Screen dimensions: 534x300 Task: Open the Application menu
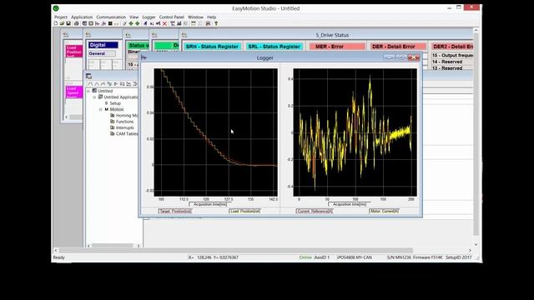pyautogui.click(x=82, y=17)
